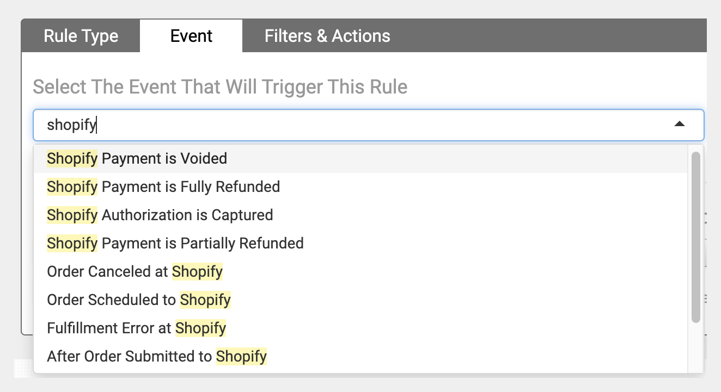This screenshot has height=392, width=721.
Task: Pick Shopify Payment is Fully Refunded
Action: tap(360, 187)
